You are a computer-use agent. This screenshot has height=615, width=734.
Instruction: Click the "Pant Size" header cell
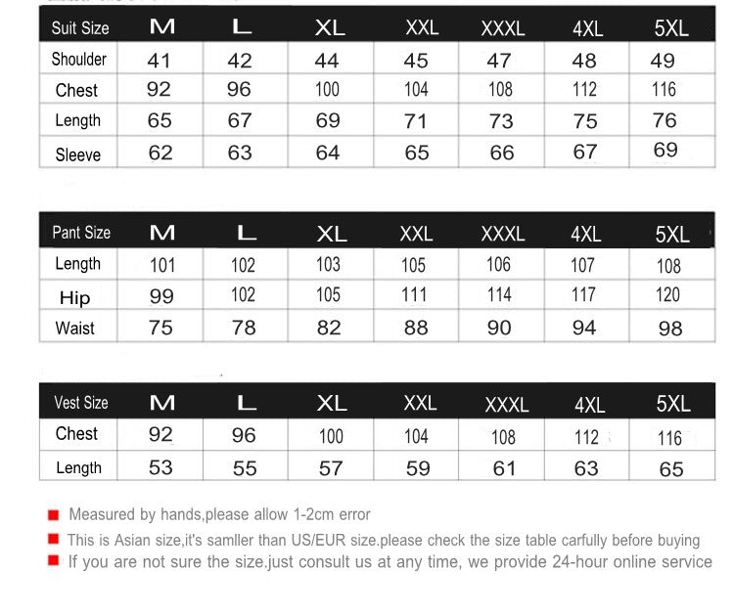click(x=81, y=233)
